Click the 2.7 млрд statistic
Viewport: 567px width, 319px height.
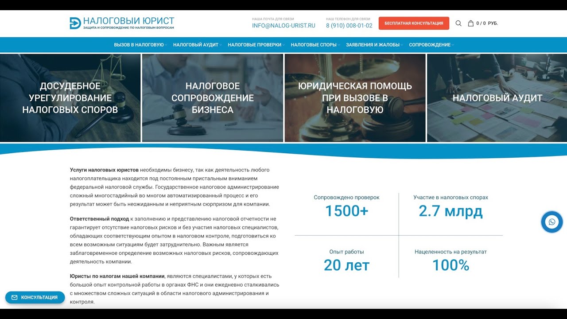click(450, 211)
